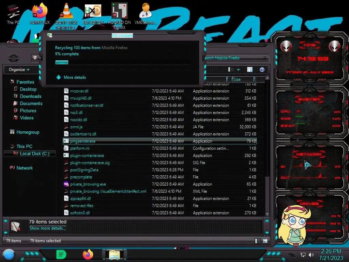This screenshot has height=262, width=349.
Task: Open Desktop in the navigation pane
Action: pos(28,89)
